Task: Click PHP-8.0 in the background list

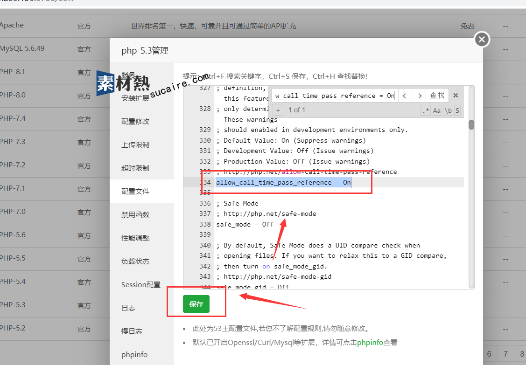Action: [13, 95]
